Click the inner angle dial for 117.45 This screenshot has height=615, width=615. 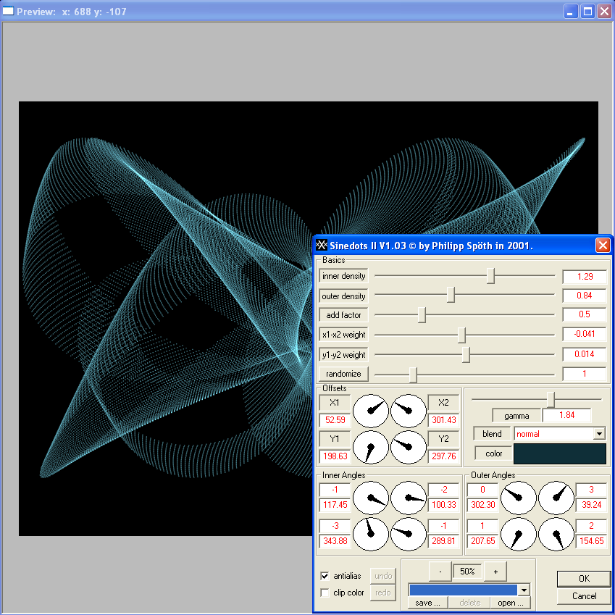coord(371,498)
